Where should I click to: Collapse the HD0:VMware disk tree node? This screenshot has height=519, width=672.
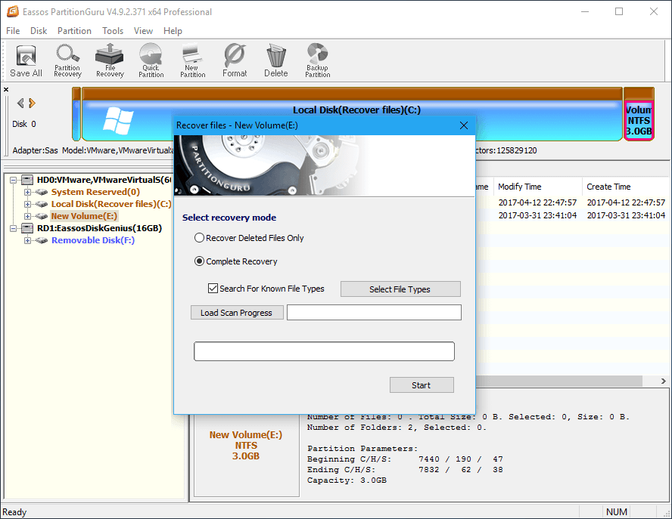pyautogui.click(x=14, y=180)
